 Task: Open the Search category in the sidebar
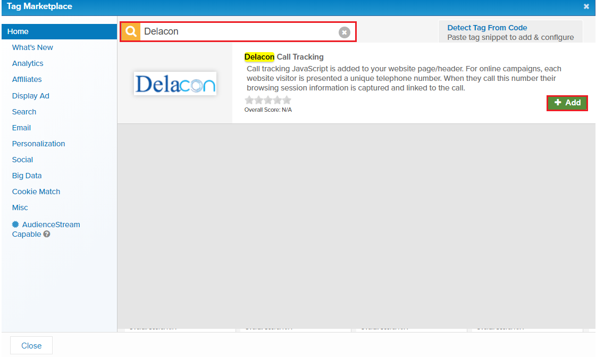pyautogui.click(x=24, y=112)
